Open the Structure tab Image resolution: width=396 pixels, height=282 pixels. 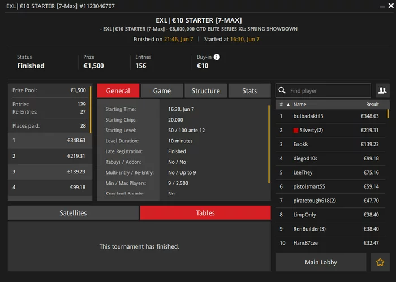pyautogui.click(x=205, y=90)
